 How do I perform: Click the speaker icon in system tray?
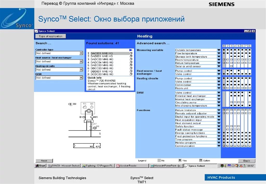tap(225, 166)
